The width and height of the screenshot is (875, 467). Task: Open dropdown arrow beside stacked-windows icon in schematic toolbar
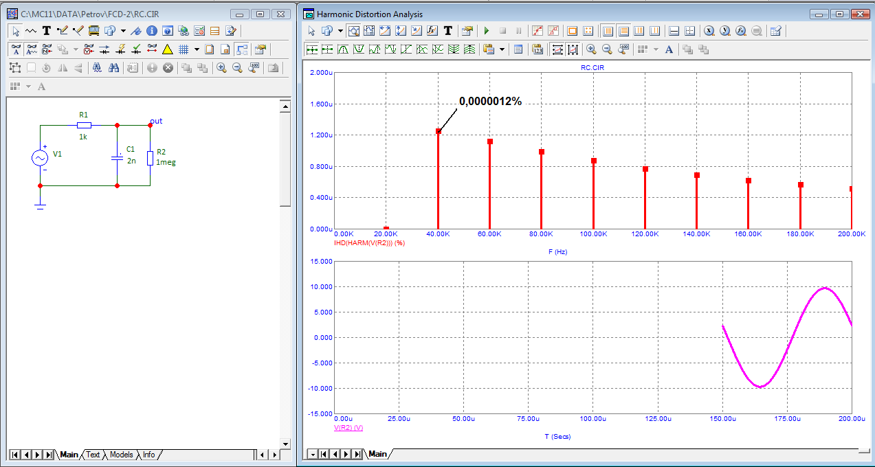[123, 31]
